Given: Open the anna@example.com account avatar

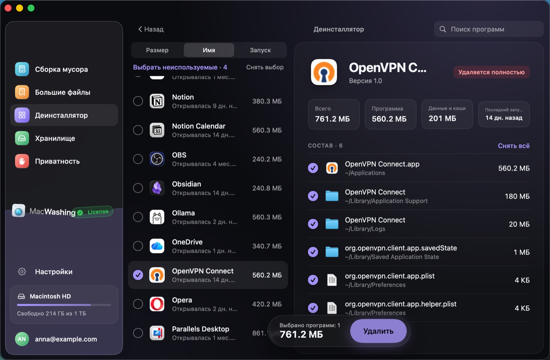Looking at the screenshot, I should (x=22, y=339).
